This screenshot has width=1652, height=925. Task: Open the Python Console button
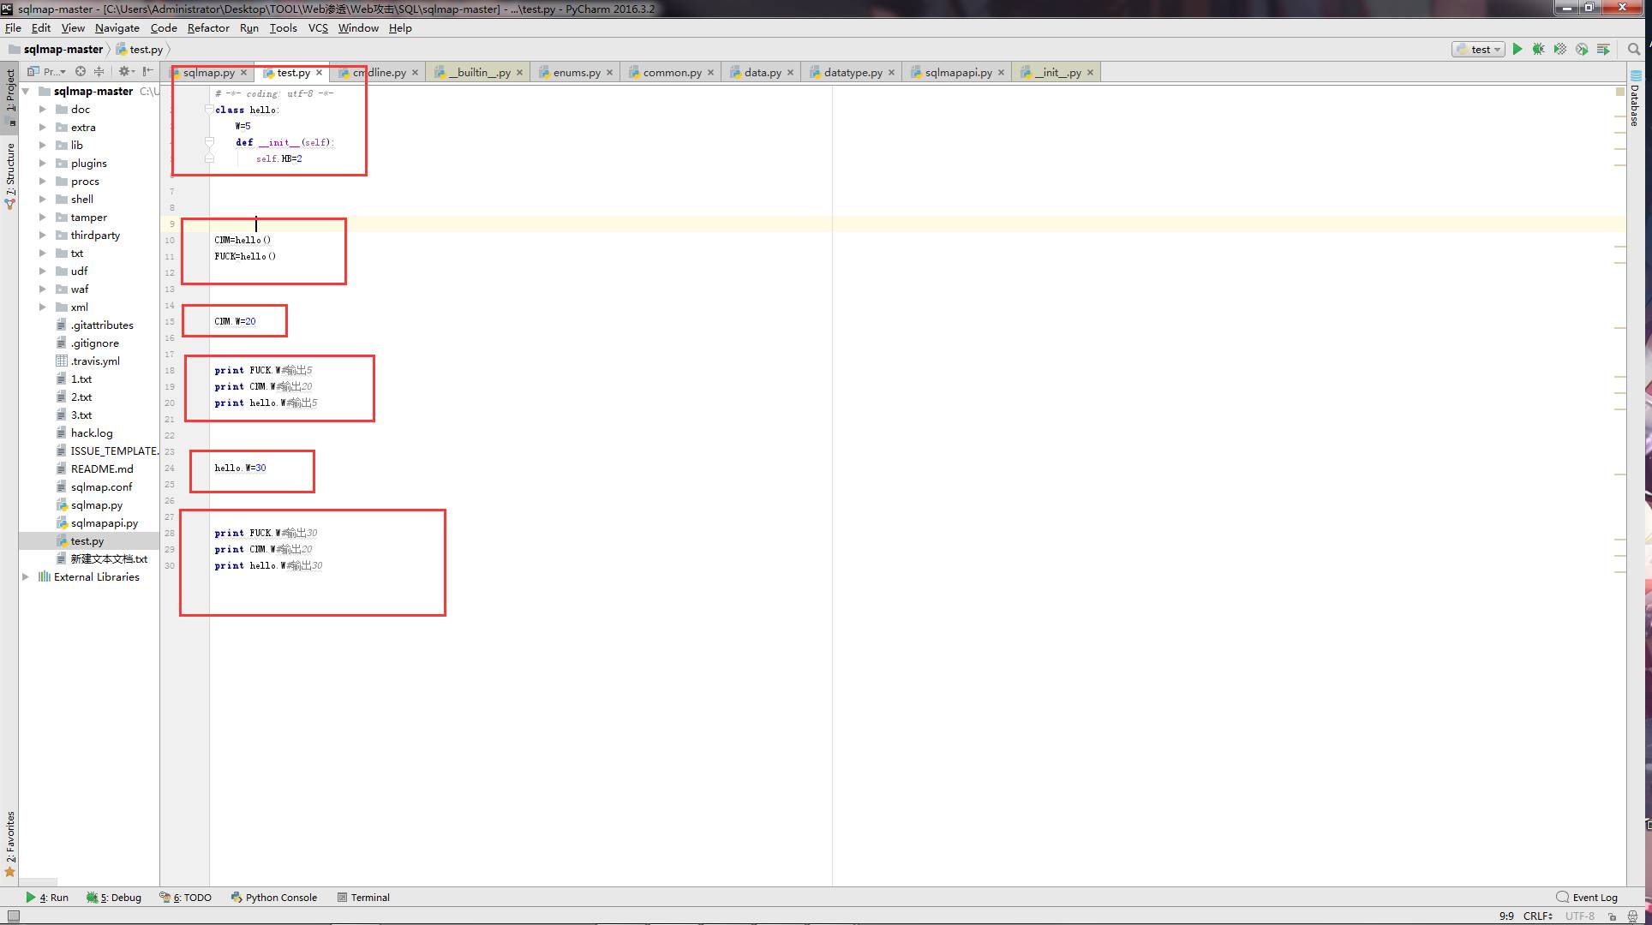tap(274, 898)
